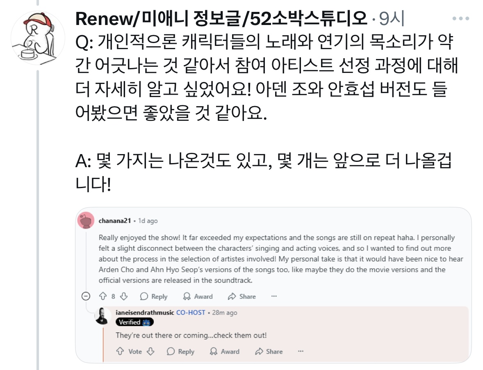Screen dimensions: 483x370
Task: Downvote ianeisendrathmusic's reply
Action: tap(150, 351)
